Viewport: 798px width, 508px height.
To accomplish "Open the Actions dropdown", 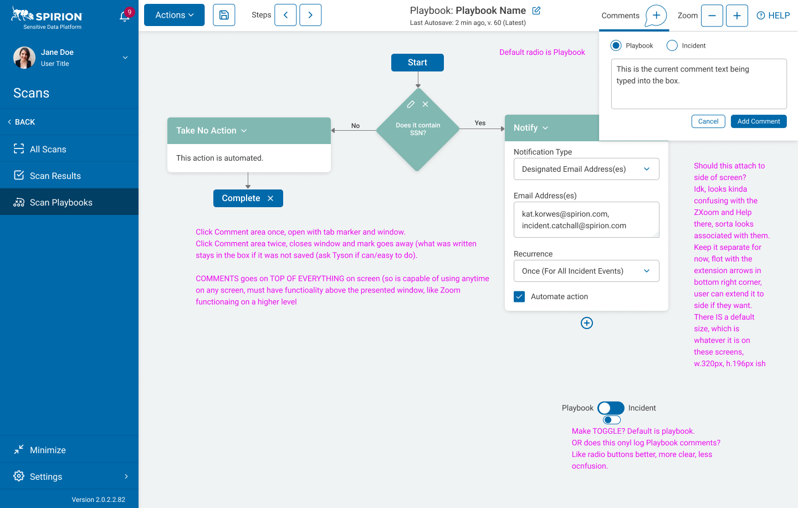I will click(x=174, y=15).
